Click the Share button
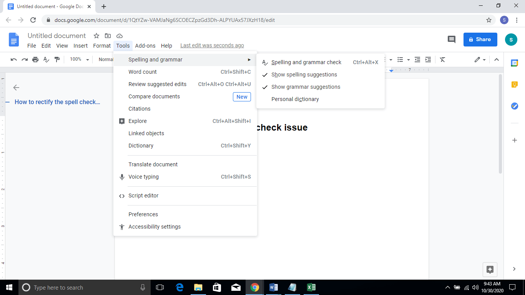The height and width of the screenshot is (295, 525). (x=480, y=39)
